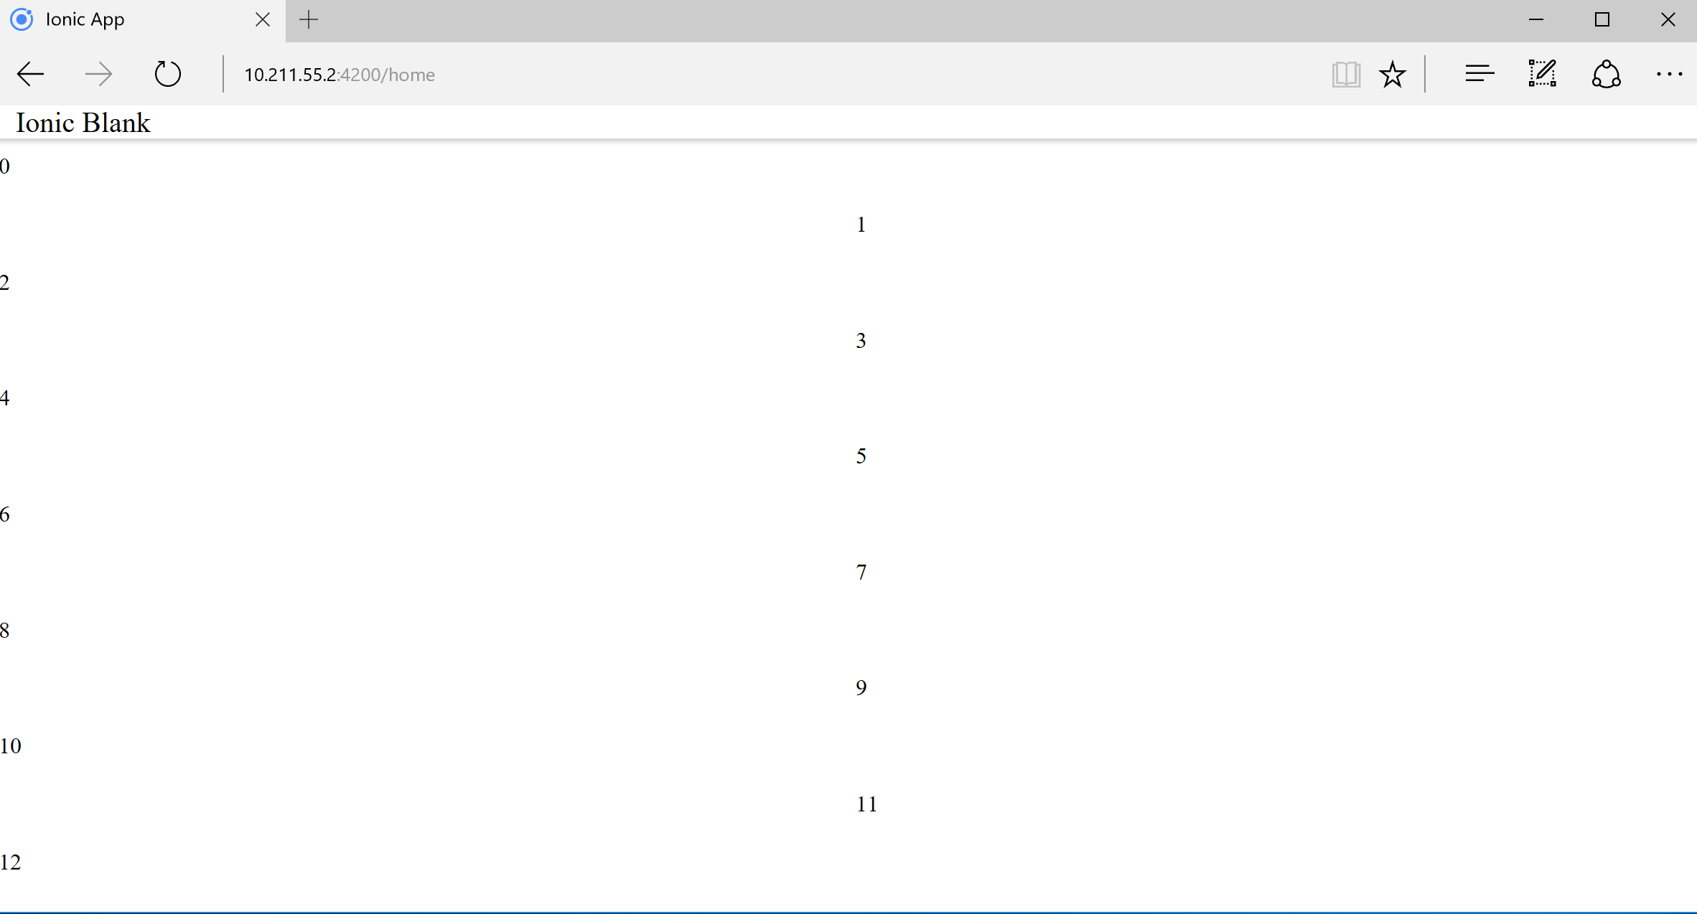1697x914 pixels.
Task: Select list item 5
Action: pyautogui.click(x=860, y=456)
